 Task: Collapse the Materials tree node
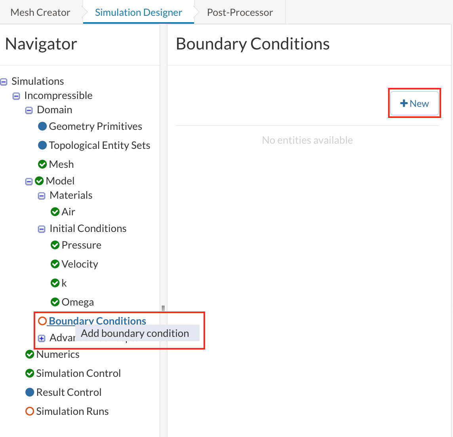pyautogui.click(x=42, y=196)
